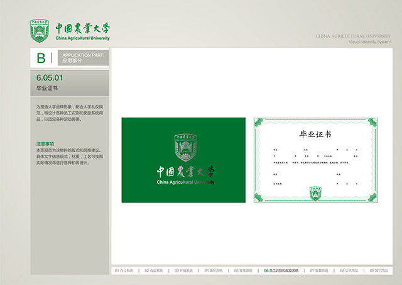The width and height of the screenshot is (402, 285).
Task: Click the green letter B section marker
Action: 41,59
